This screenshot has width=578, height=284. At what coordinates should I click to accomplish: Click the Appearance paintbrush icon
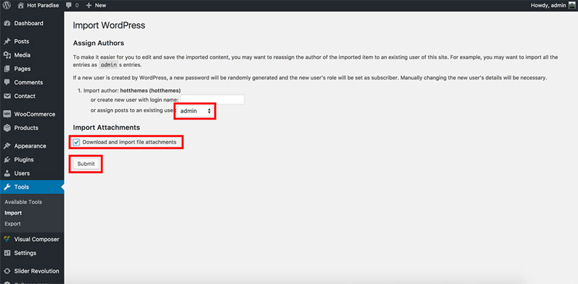[x=7, y=146]
